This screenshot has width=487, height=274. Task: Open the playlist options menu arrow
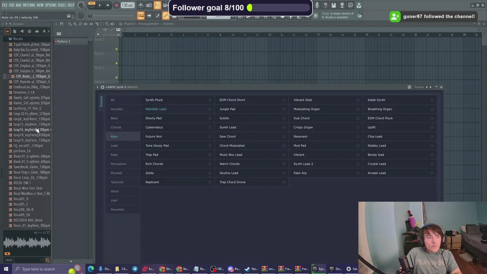[x=56, y=24]
